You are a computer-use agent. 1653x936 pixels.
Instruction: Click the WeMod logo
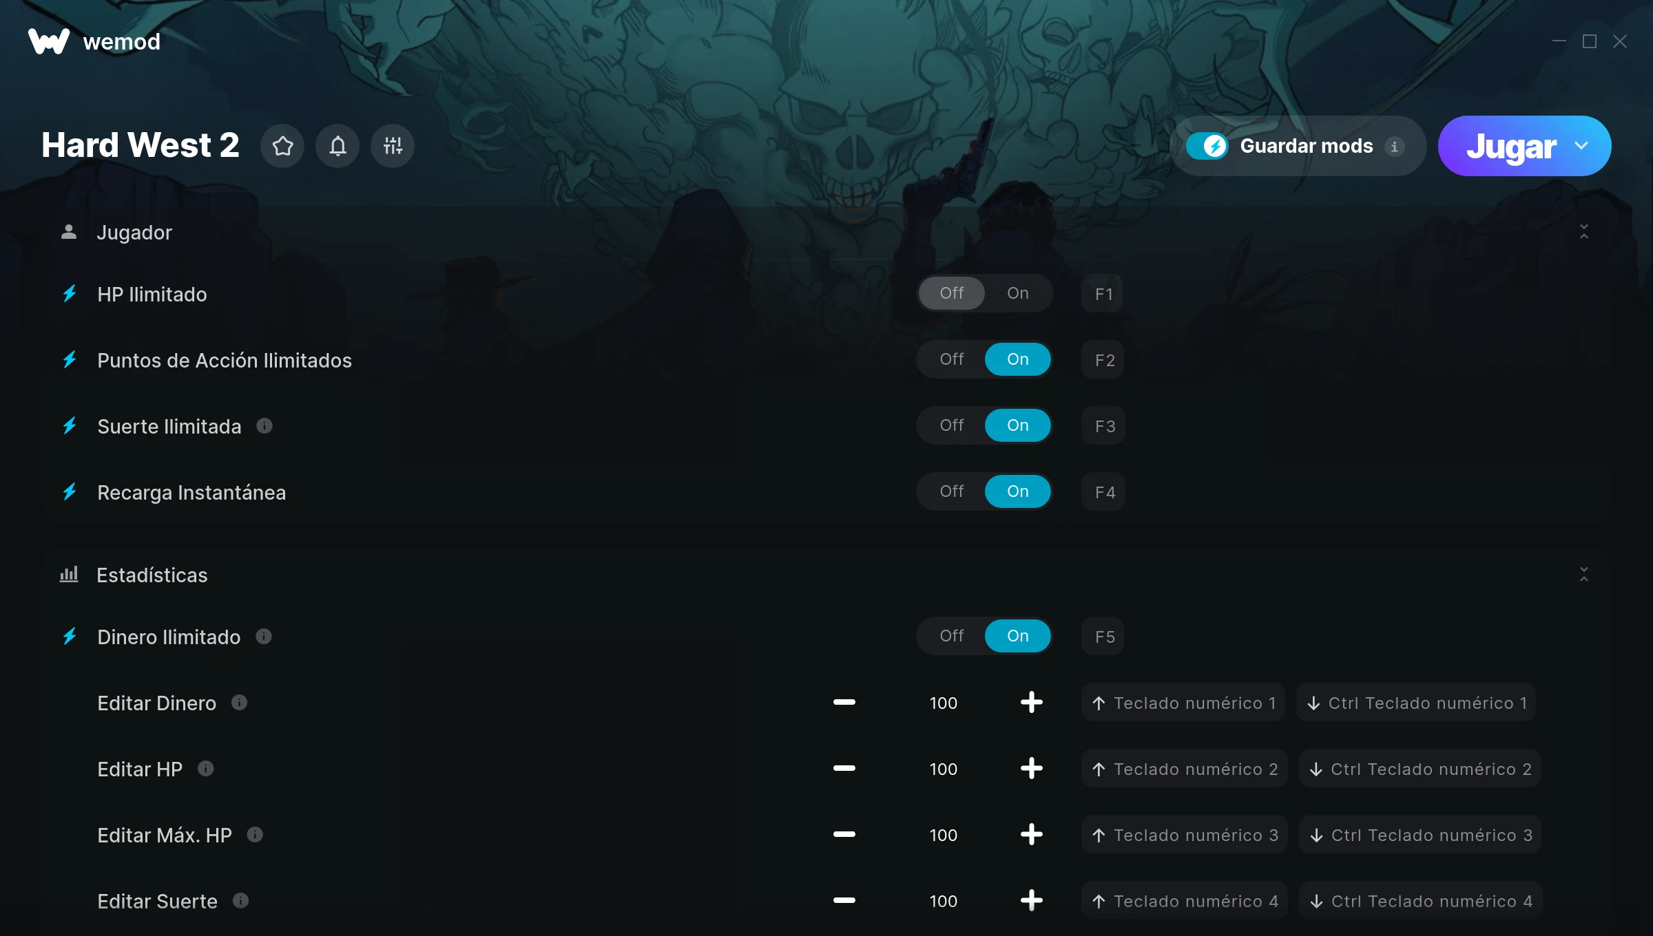49,41
